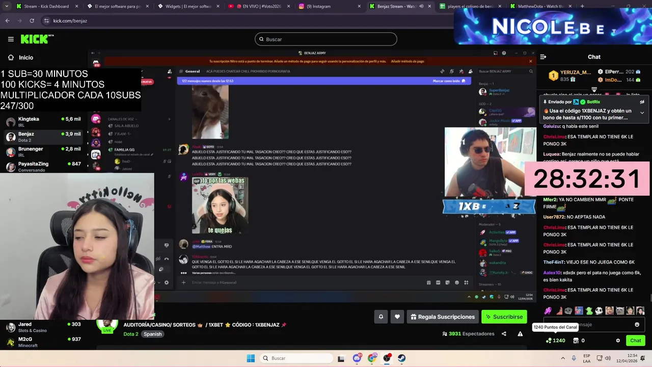Viewport: 652px width, 367px height.
Task: Click Regala Suscripciones button
Action: coord(442,317)
